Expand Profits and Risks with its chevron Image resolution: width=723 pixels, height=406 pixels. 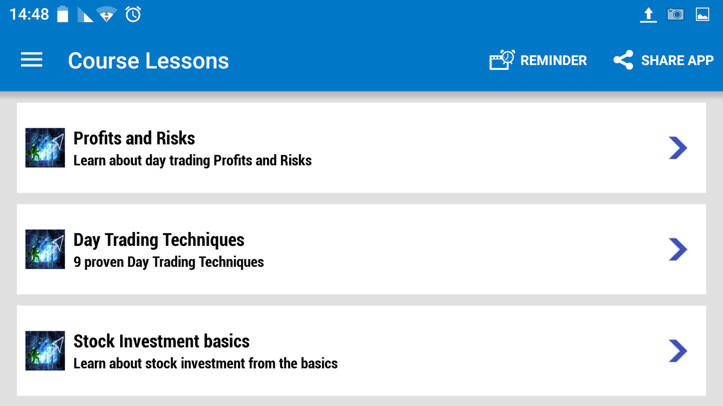[x=678, y=148]
